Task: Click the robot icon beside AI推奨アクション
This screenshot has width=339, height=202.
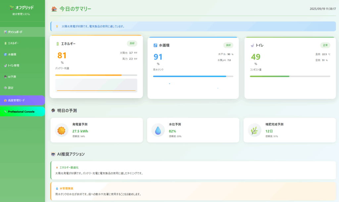Action: click(53, 154)
